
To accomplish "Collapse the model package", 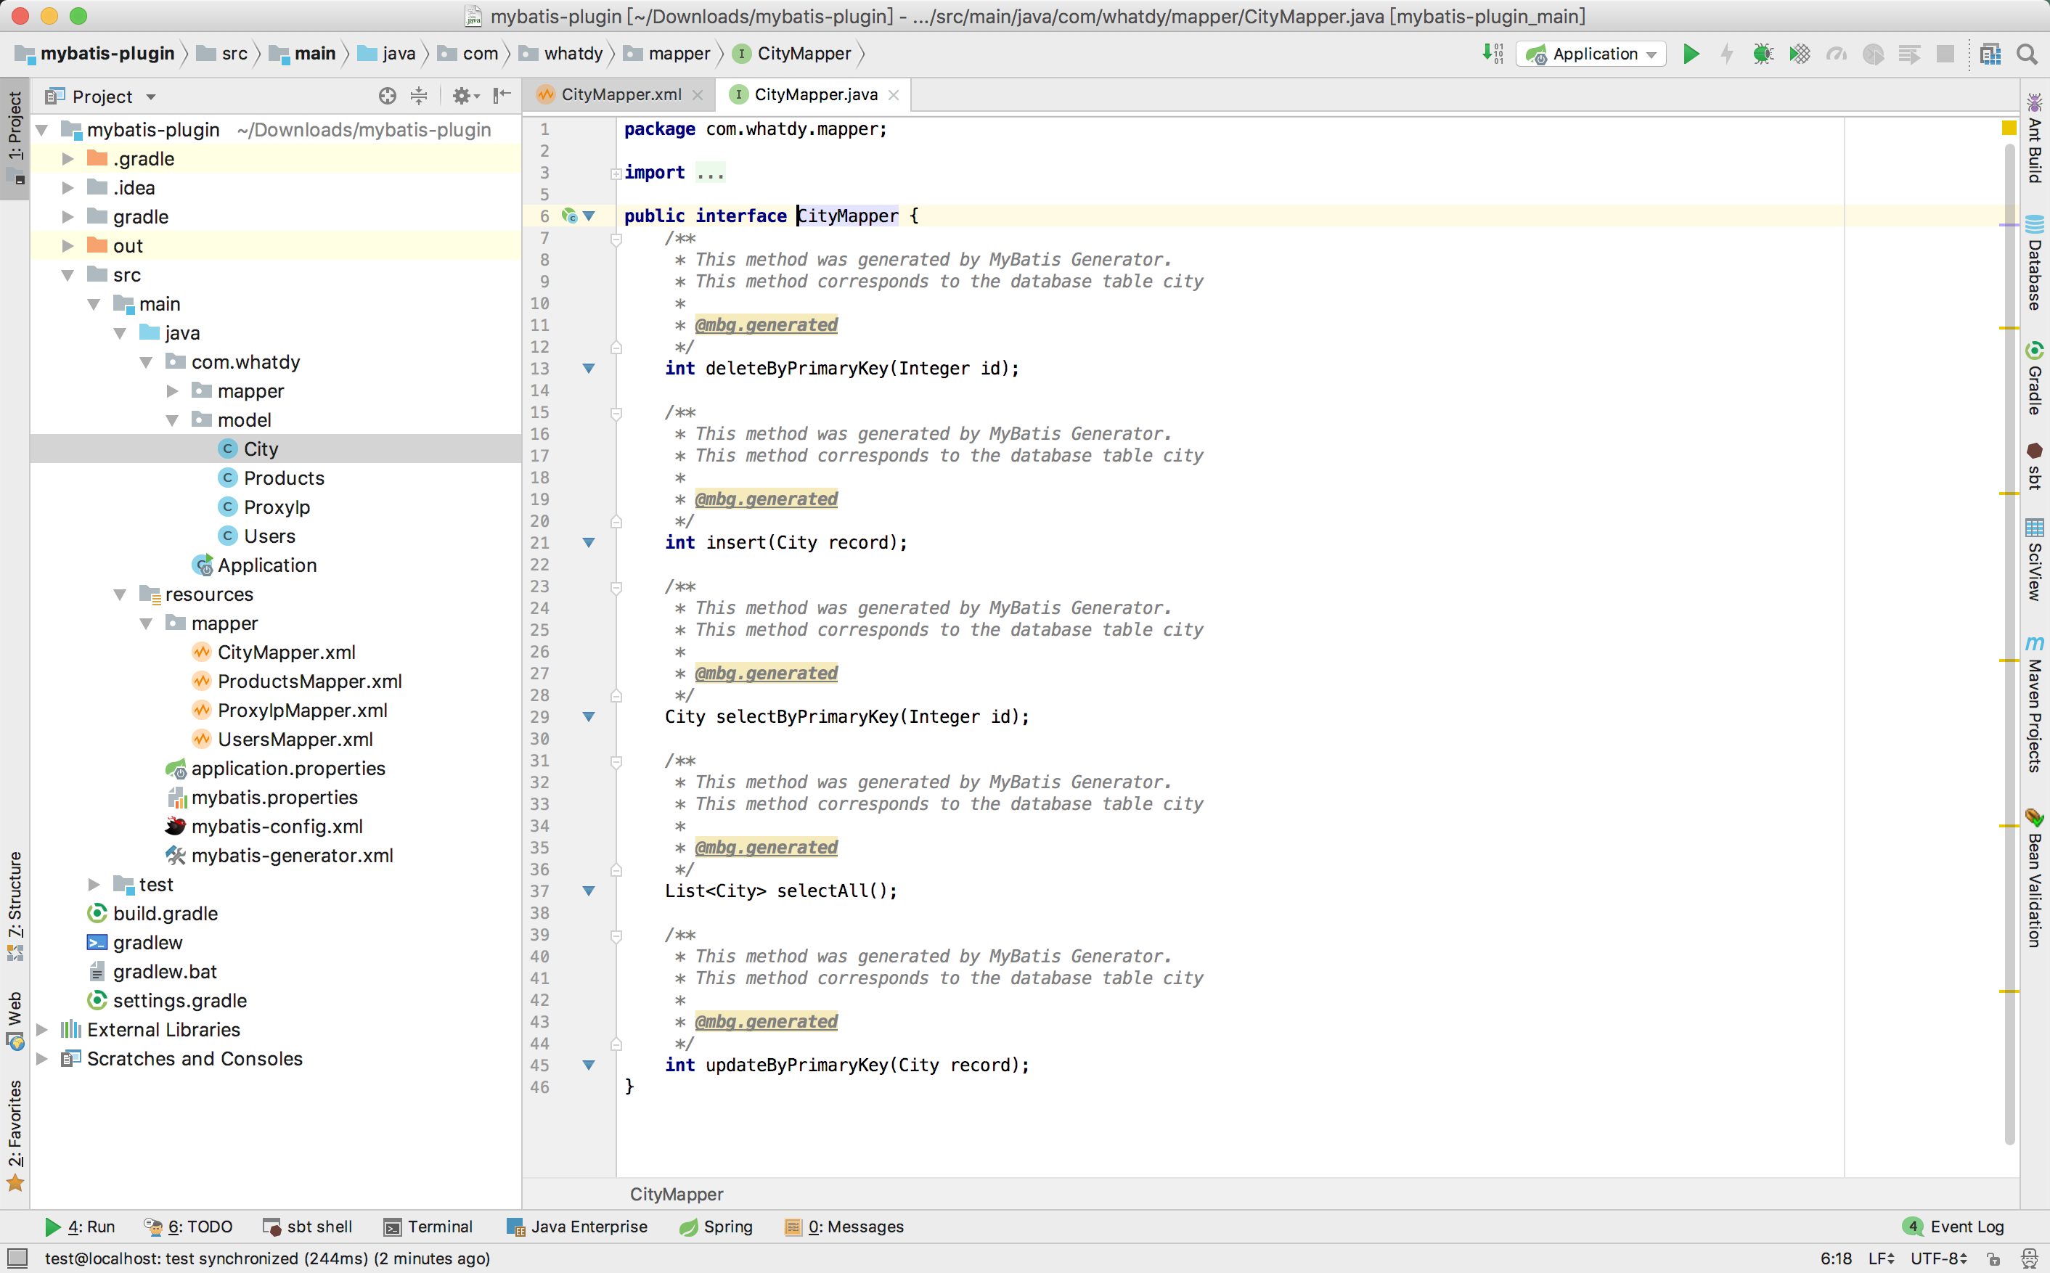I will tap(173, 421).
